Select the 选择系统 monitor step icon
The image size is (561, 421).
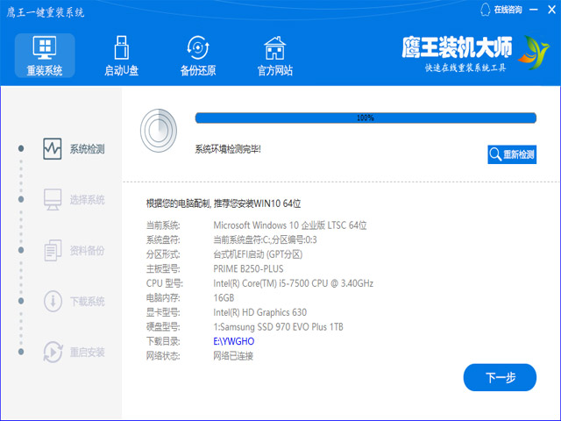[53, 199]
